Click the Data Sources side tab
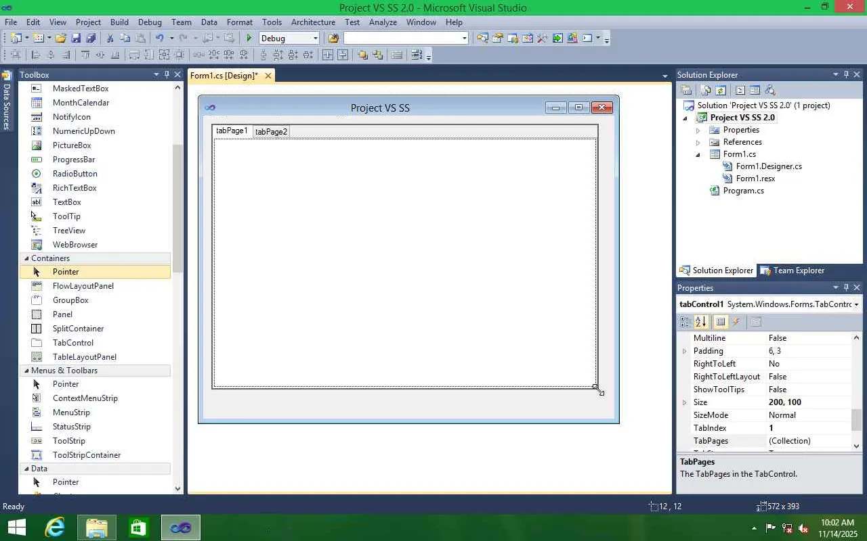867x541 pixels. click(x=7, y=101)
